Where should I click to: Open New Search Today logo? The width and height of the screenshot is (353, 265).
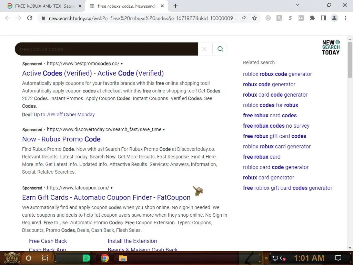tap(331, 47)
